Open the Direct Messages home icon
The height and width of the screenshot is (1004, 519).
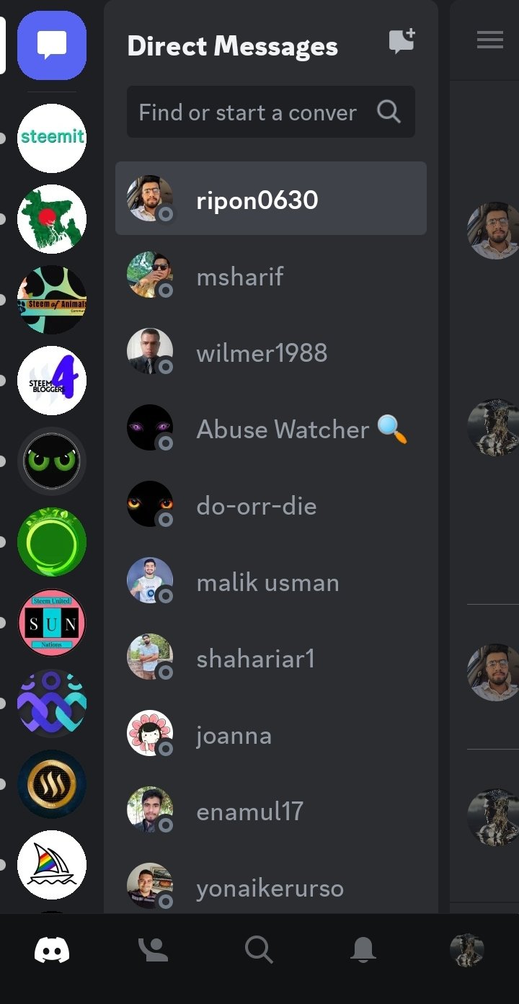click(x=52, y=45)
